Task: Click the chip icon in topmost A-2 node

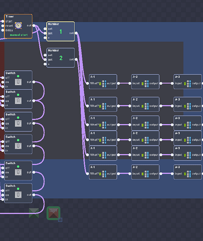Action: [145, 84]
